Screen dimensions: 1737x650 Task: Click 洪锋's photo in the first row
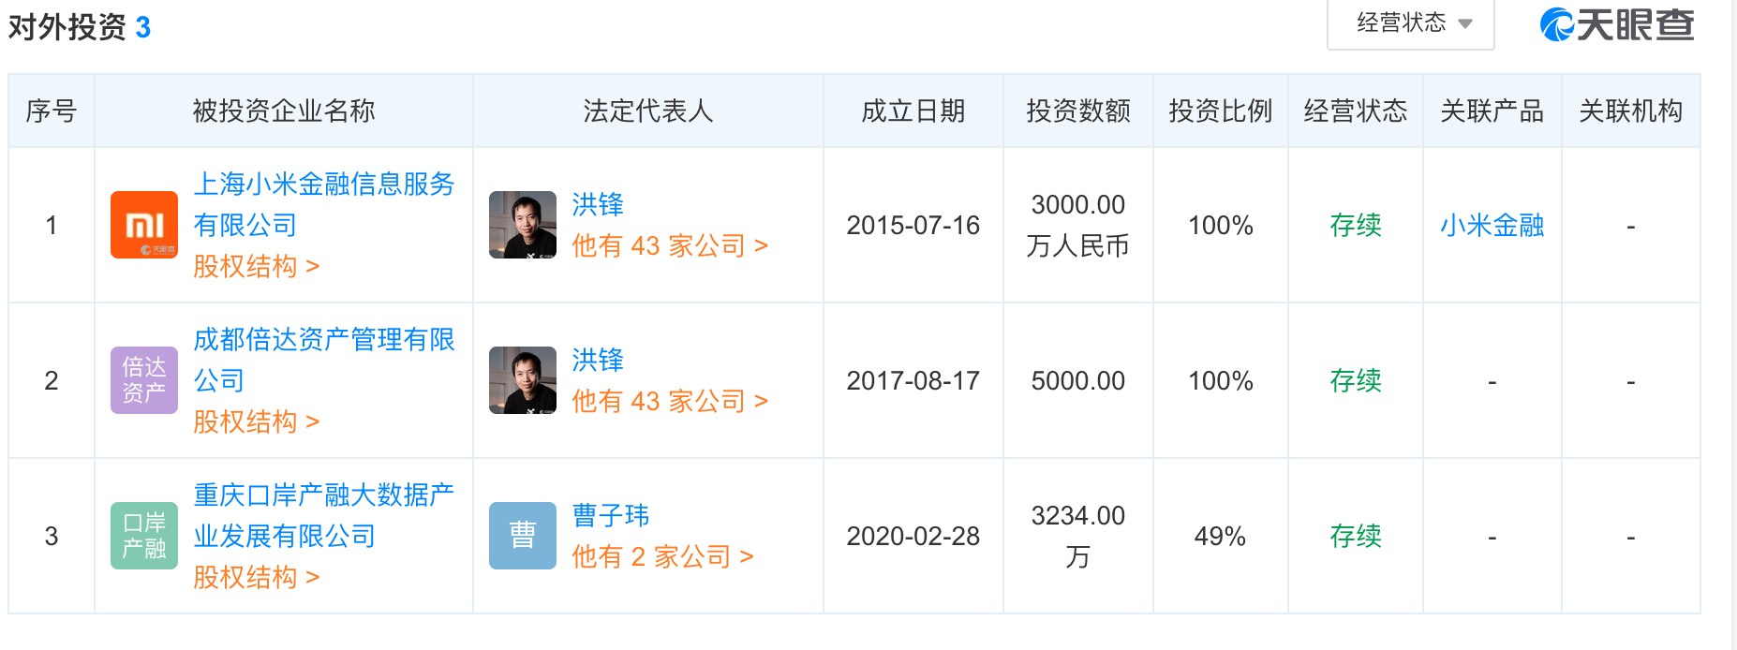click(x=523, y=225)
